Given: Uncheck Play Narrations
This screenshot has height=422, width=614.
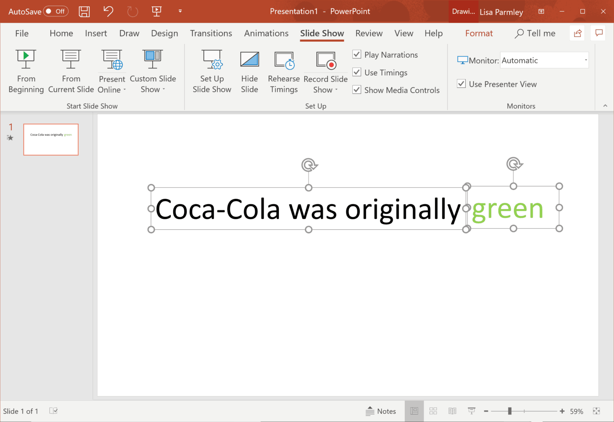Looking at the screenshot, I should (357, 54).
